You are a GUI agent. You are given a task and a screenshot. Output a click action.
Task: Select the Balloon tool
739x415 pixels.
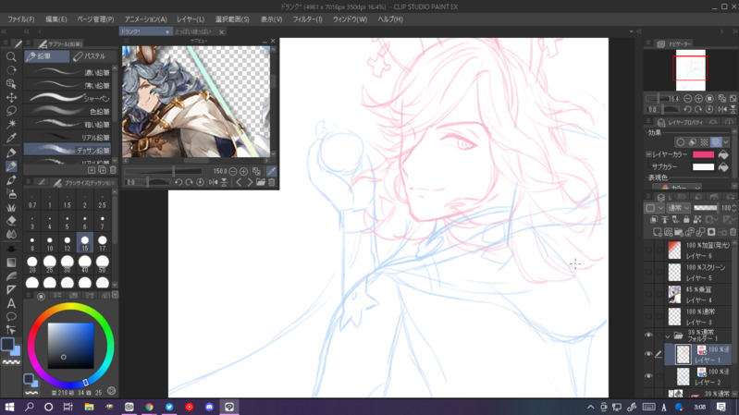click(x=11, y=316)
